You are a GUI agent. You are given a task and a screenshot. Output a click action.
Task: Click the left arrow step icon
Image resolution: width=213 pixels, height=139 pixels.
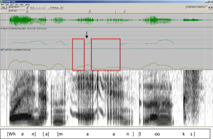pos(31,7)
